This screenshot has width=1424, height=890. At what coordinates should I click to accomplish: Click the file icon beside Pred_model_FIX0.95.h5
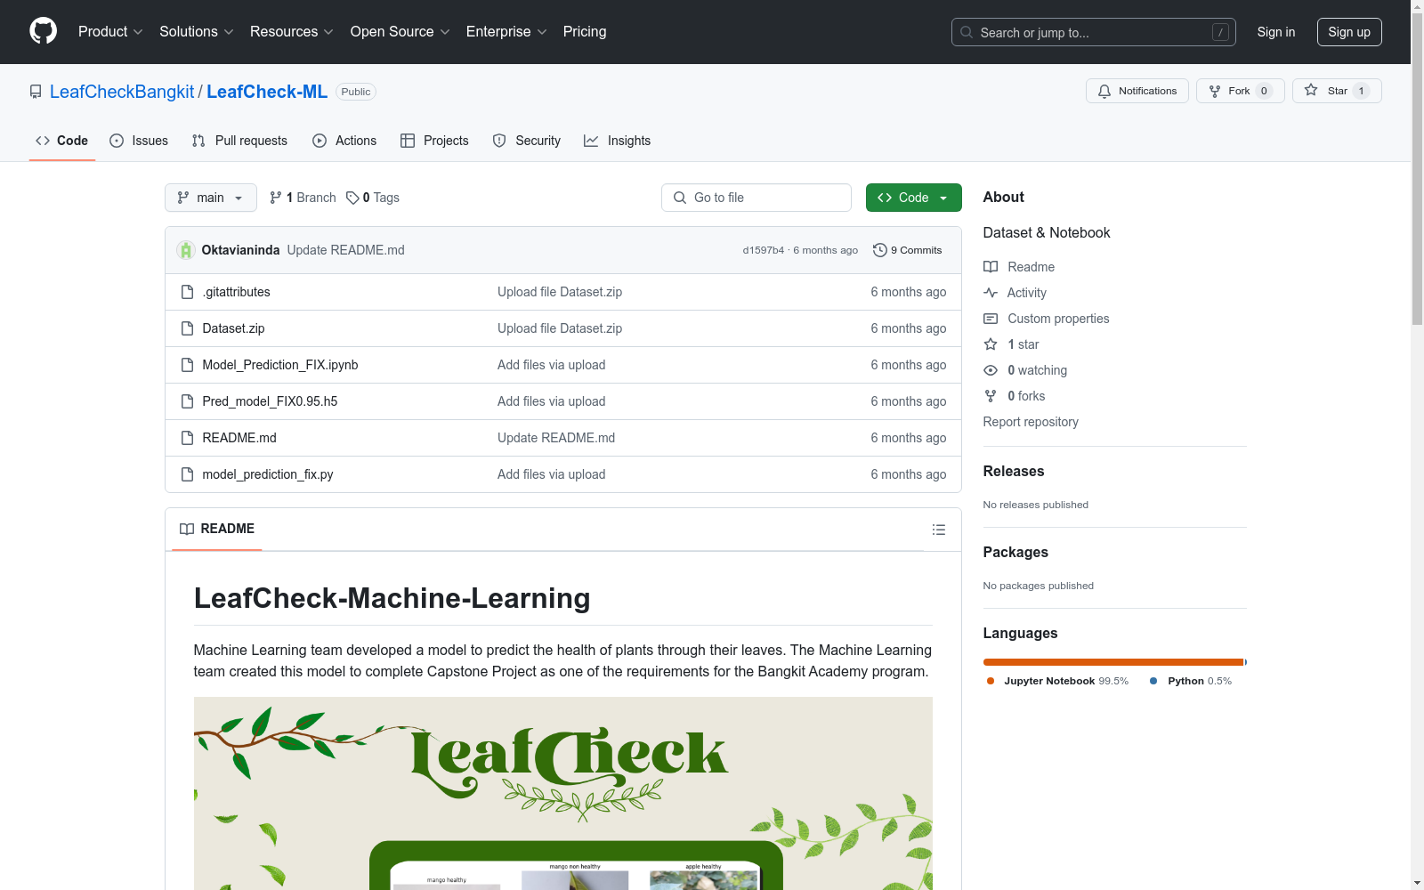click(x=187, y=401)
